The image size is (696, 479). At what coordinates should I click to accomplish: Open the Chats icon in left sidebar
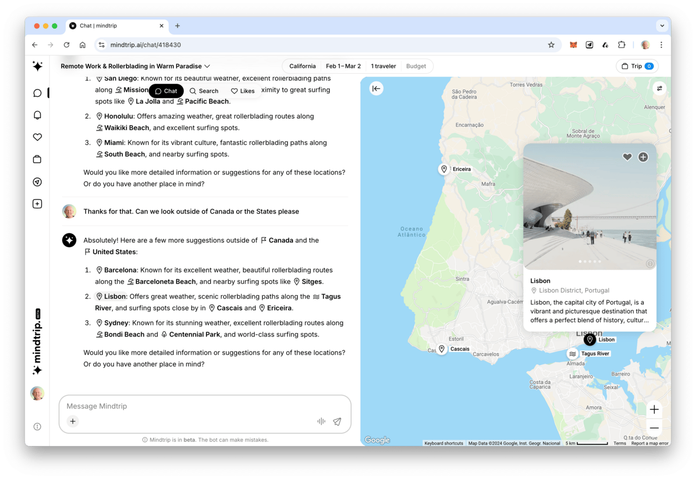click(x=37, y=93)
